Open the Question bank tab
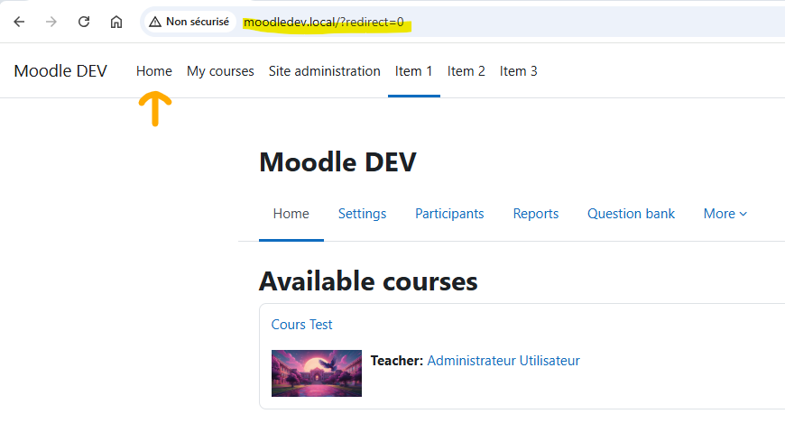The height and width of the screenshot is (423, 785). pyautogui.click(x=631, y=214)
